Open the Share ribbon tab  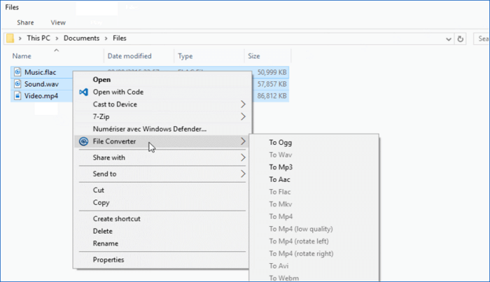coord(25,22)
